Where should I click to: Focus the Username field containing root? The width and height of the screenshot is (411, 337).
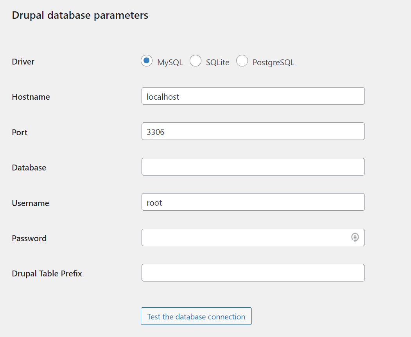point(253,202)
